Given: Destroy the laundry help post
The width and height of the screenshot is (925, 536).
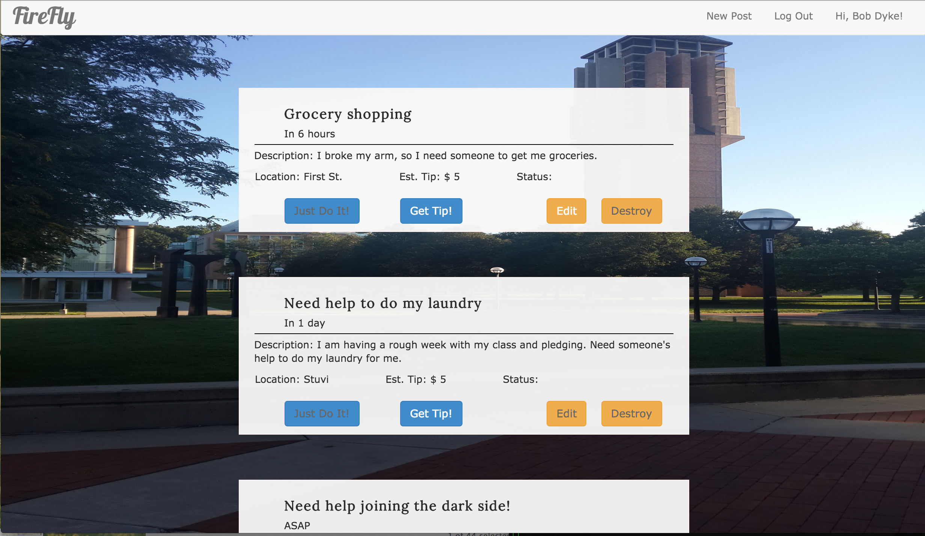Looking at the screenshot, I should 631,414.
